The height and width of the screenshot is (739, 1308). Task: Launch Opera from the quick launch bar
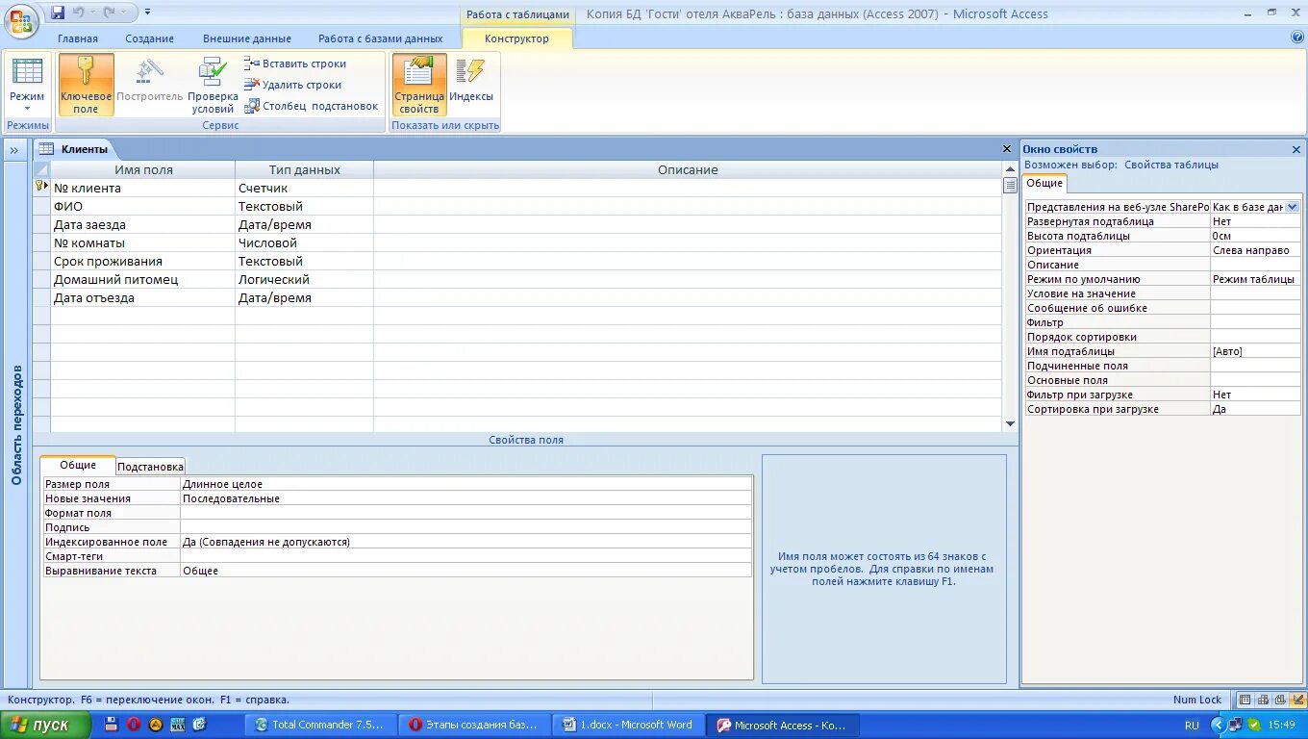(x=134, y=725)
